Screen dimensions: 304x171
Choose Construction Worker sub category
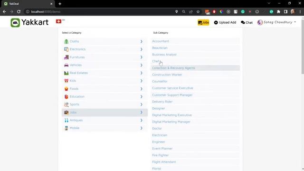pyautogui.click(x=195, y=75)
